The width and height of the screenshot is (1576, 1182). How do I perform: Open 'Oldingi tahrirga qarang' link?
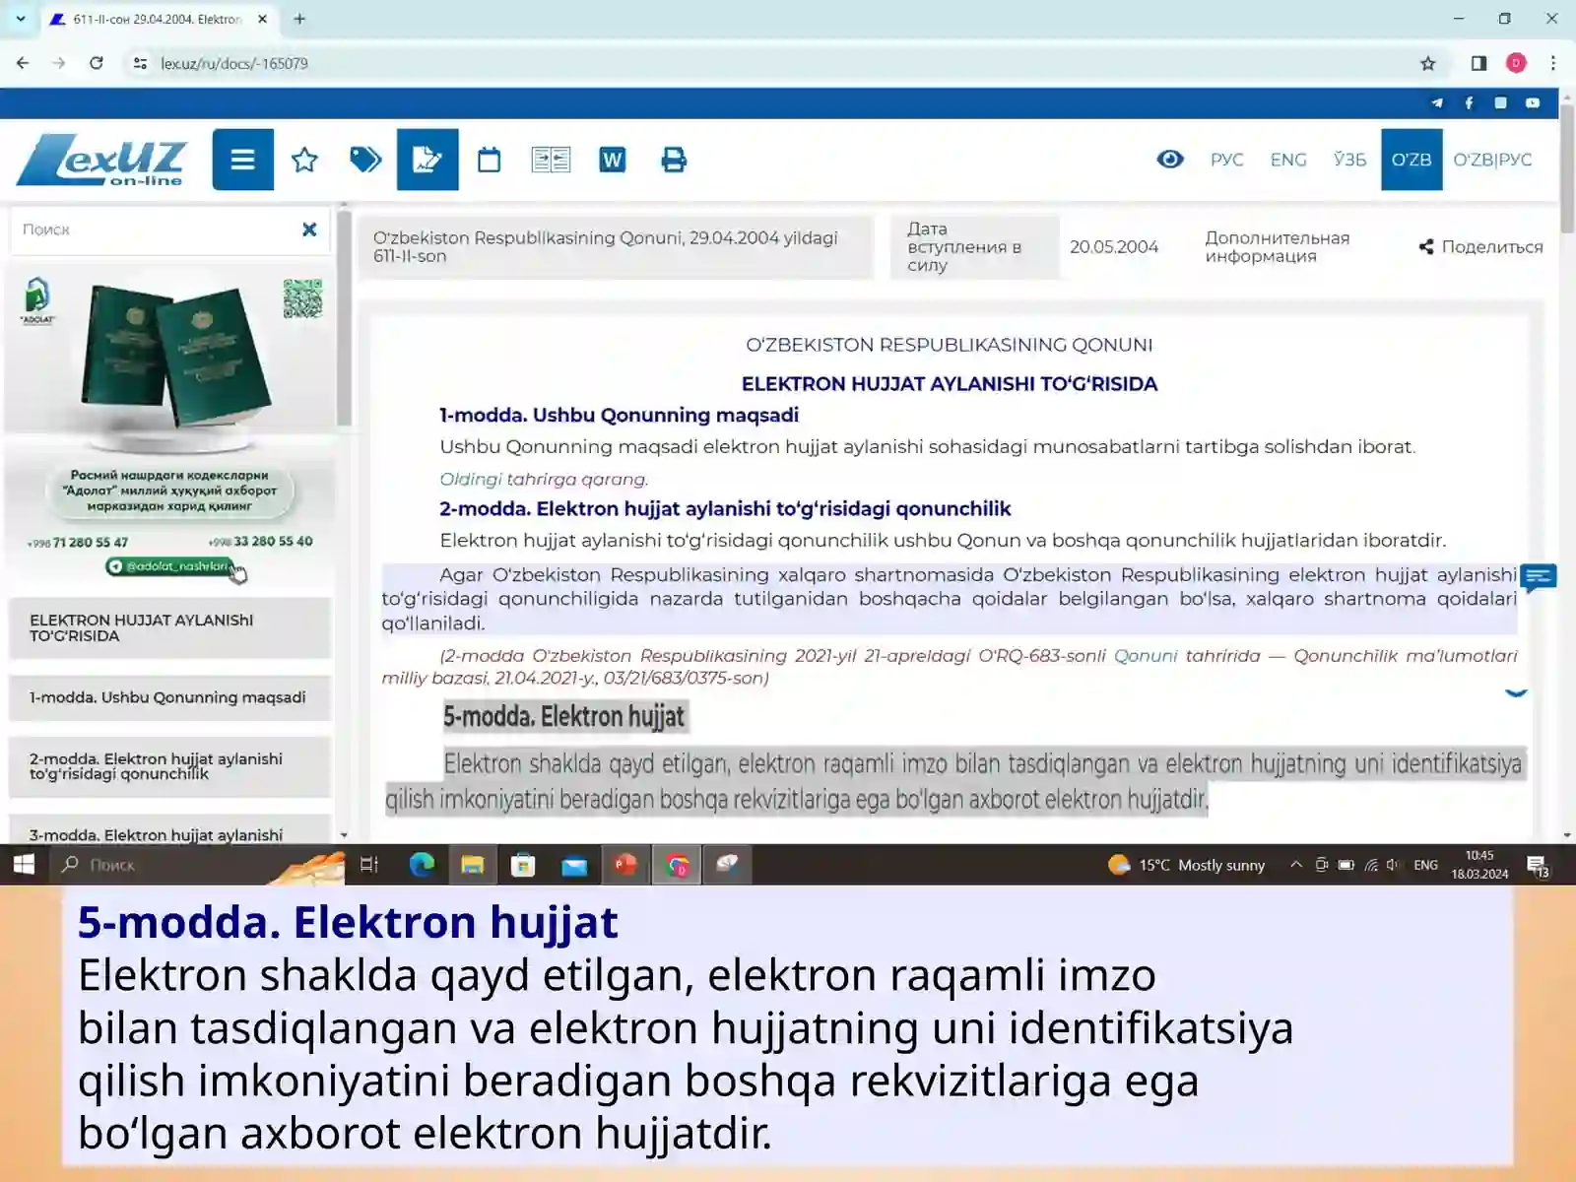coord(544,479)
